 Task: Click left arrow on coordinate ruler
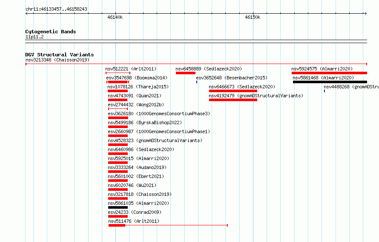[x=26, y=14]
